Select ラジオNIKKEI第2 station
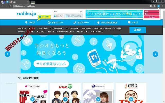The height and width of the screenshot is (103, 165). tap(72, 28)
